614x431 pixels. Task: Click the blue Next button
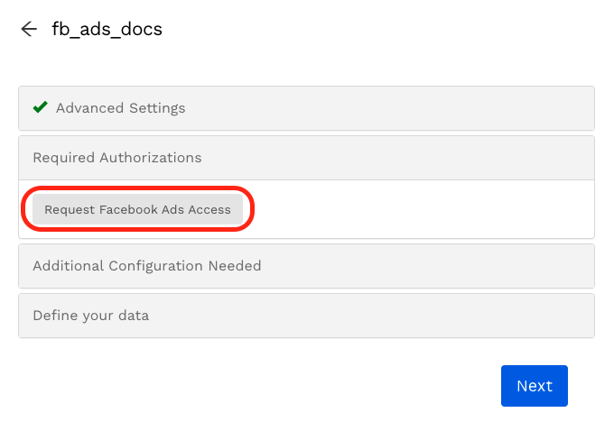tap(534, 386)
